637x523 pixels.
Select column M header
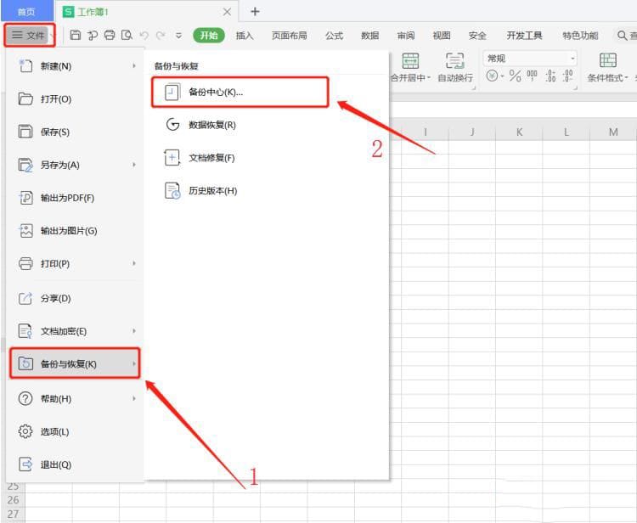tap(613, 132)
